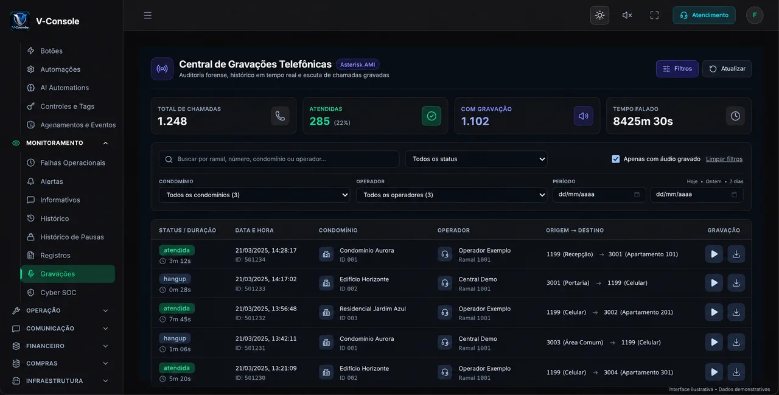Download recording of call ID 501233

736,283
